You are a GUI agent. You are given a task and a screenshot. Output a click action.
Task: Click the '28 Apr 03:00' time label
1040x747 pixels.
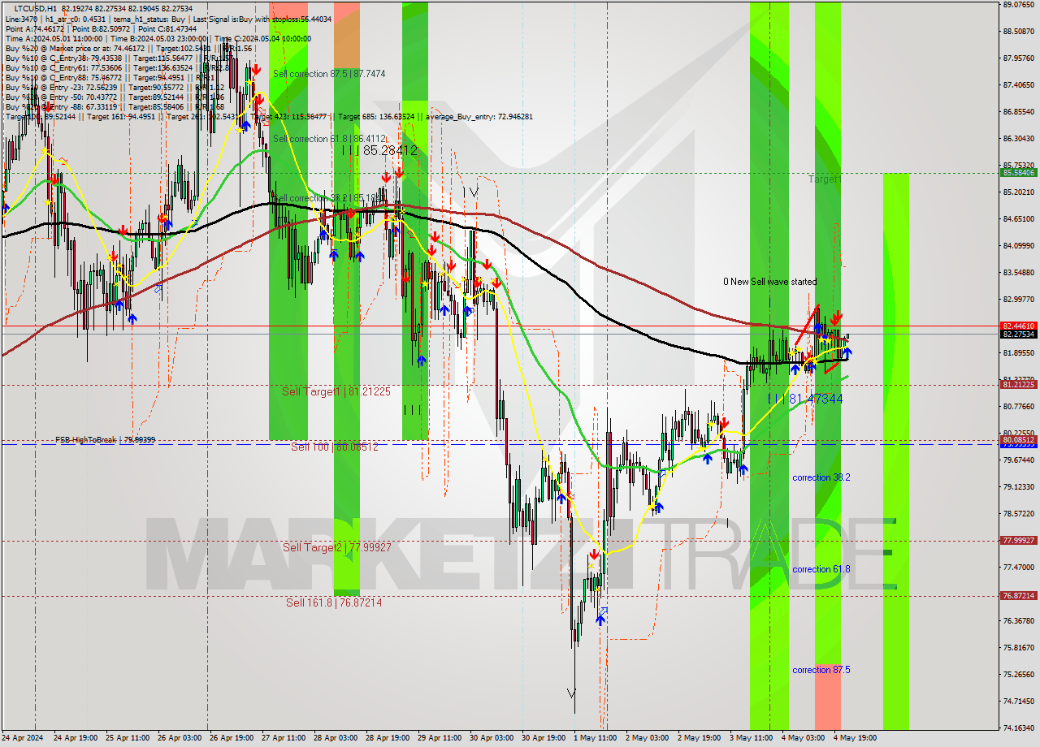click(336, 738)
